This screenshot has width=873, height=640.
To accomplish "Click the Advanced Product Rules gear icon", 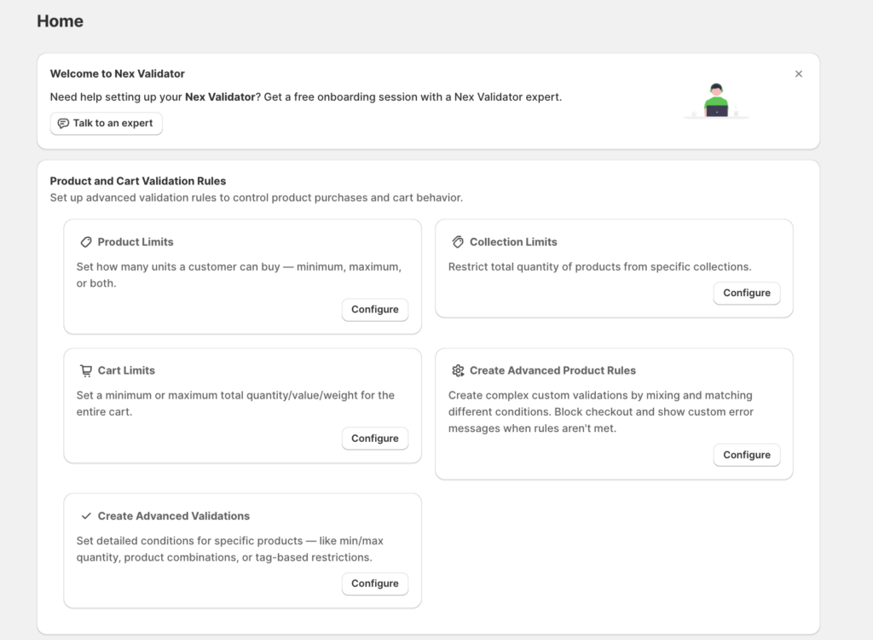I will coord(458,370).
